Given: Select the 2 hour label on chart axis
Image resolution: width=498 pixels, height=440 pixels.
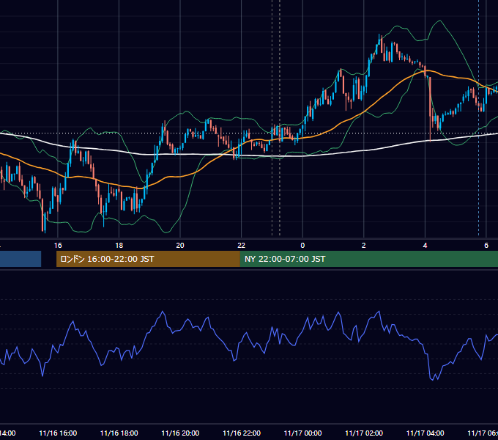Looking at the screenshot, I should 364,246.
